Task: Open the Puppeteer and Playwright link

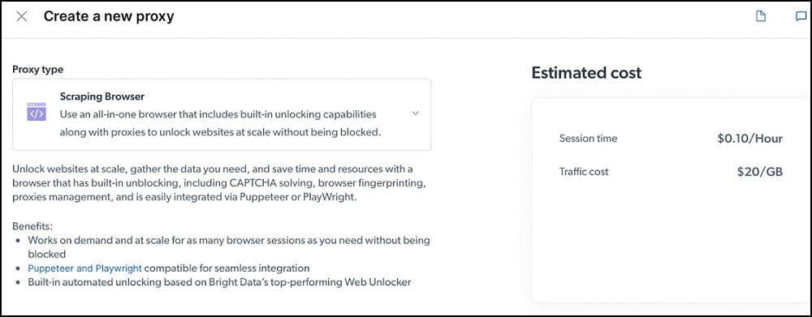Action: point(85,268)
